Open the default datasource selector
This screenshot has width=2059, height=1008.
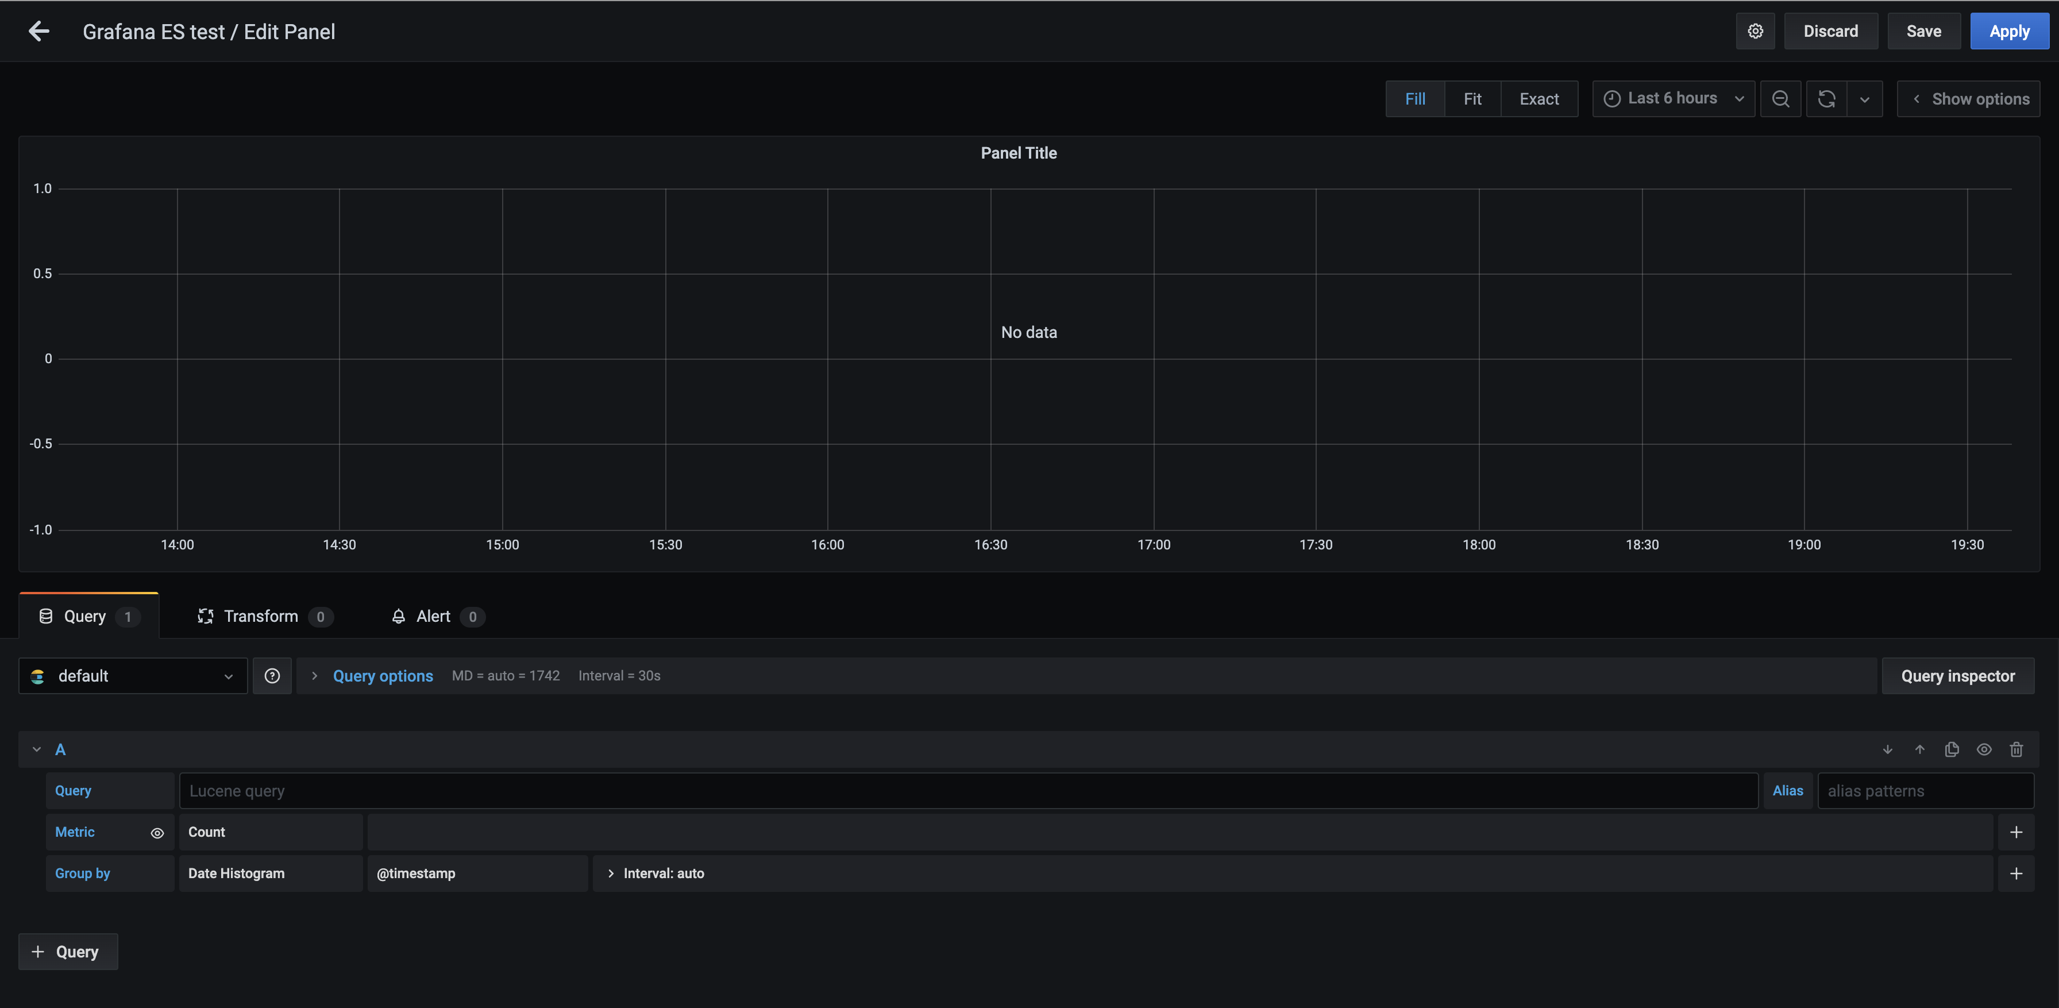point(132,675)
